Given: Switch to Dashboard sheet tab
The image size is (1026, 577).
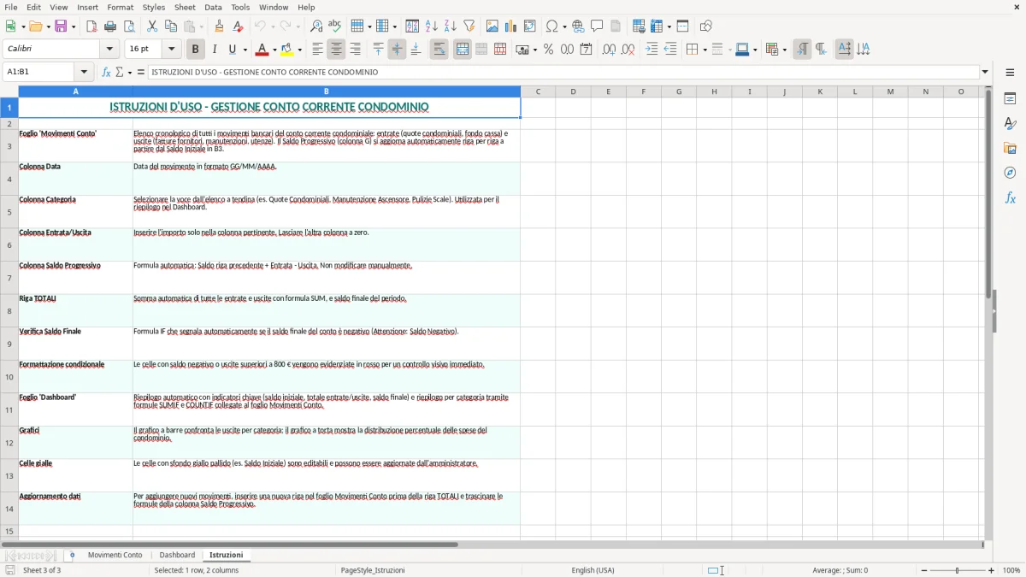Looking at the screenshot, I should 177,556.
